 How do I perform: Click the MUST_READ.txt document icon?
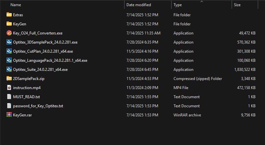tap(9, 97)
